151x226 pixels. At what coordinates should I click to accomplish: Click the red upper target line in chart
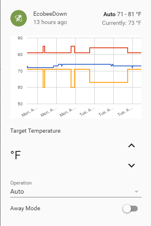click(x=108, y=48)
